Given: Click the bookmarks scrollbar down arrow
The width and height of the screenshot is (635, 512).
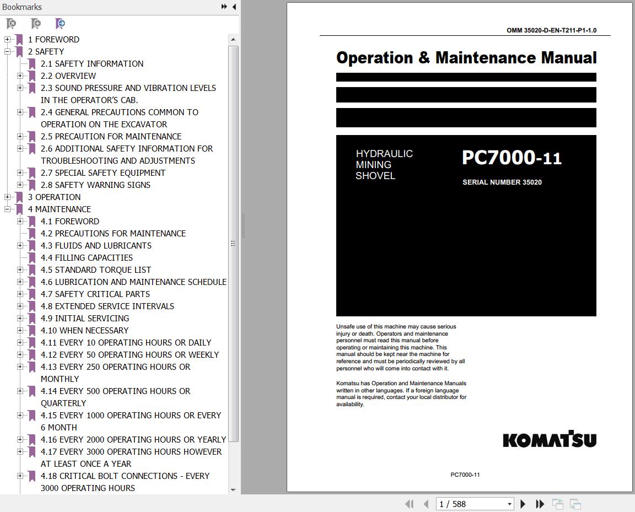Looking at the screenshot, I should 233,489.
